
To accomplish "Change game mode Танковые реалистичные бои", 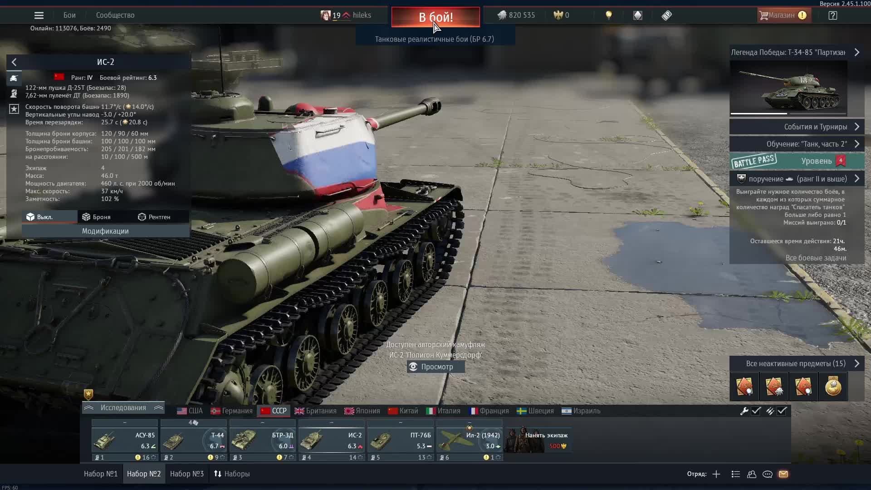I will click(435, 39).
